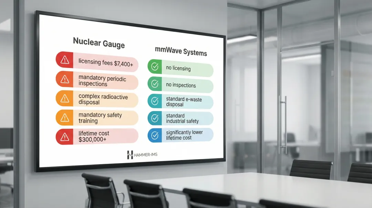Select the Nuclear Gauge heading

click(x=99, y=43)
